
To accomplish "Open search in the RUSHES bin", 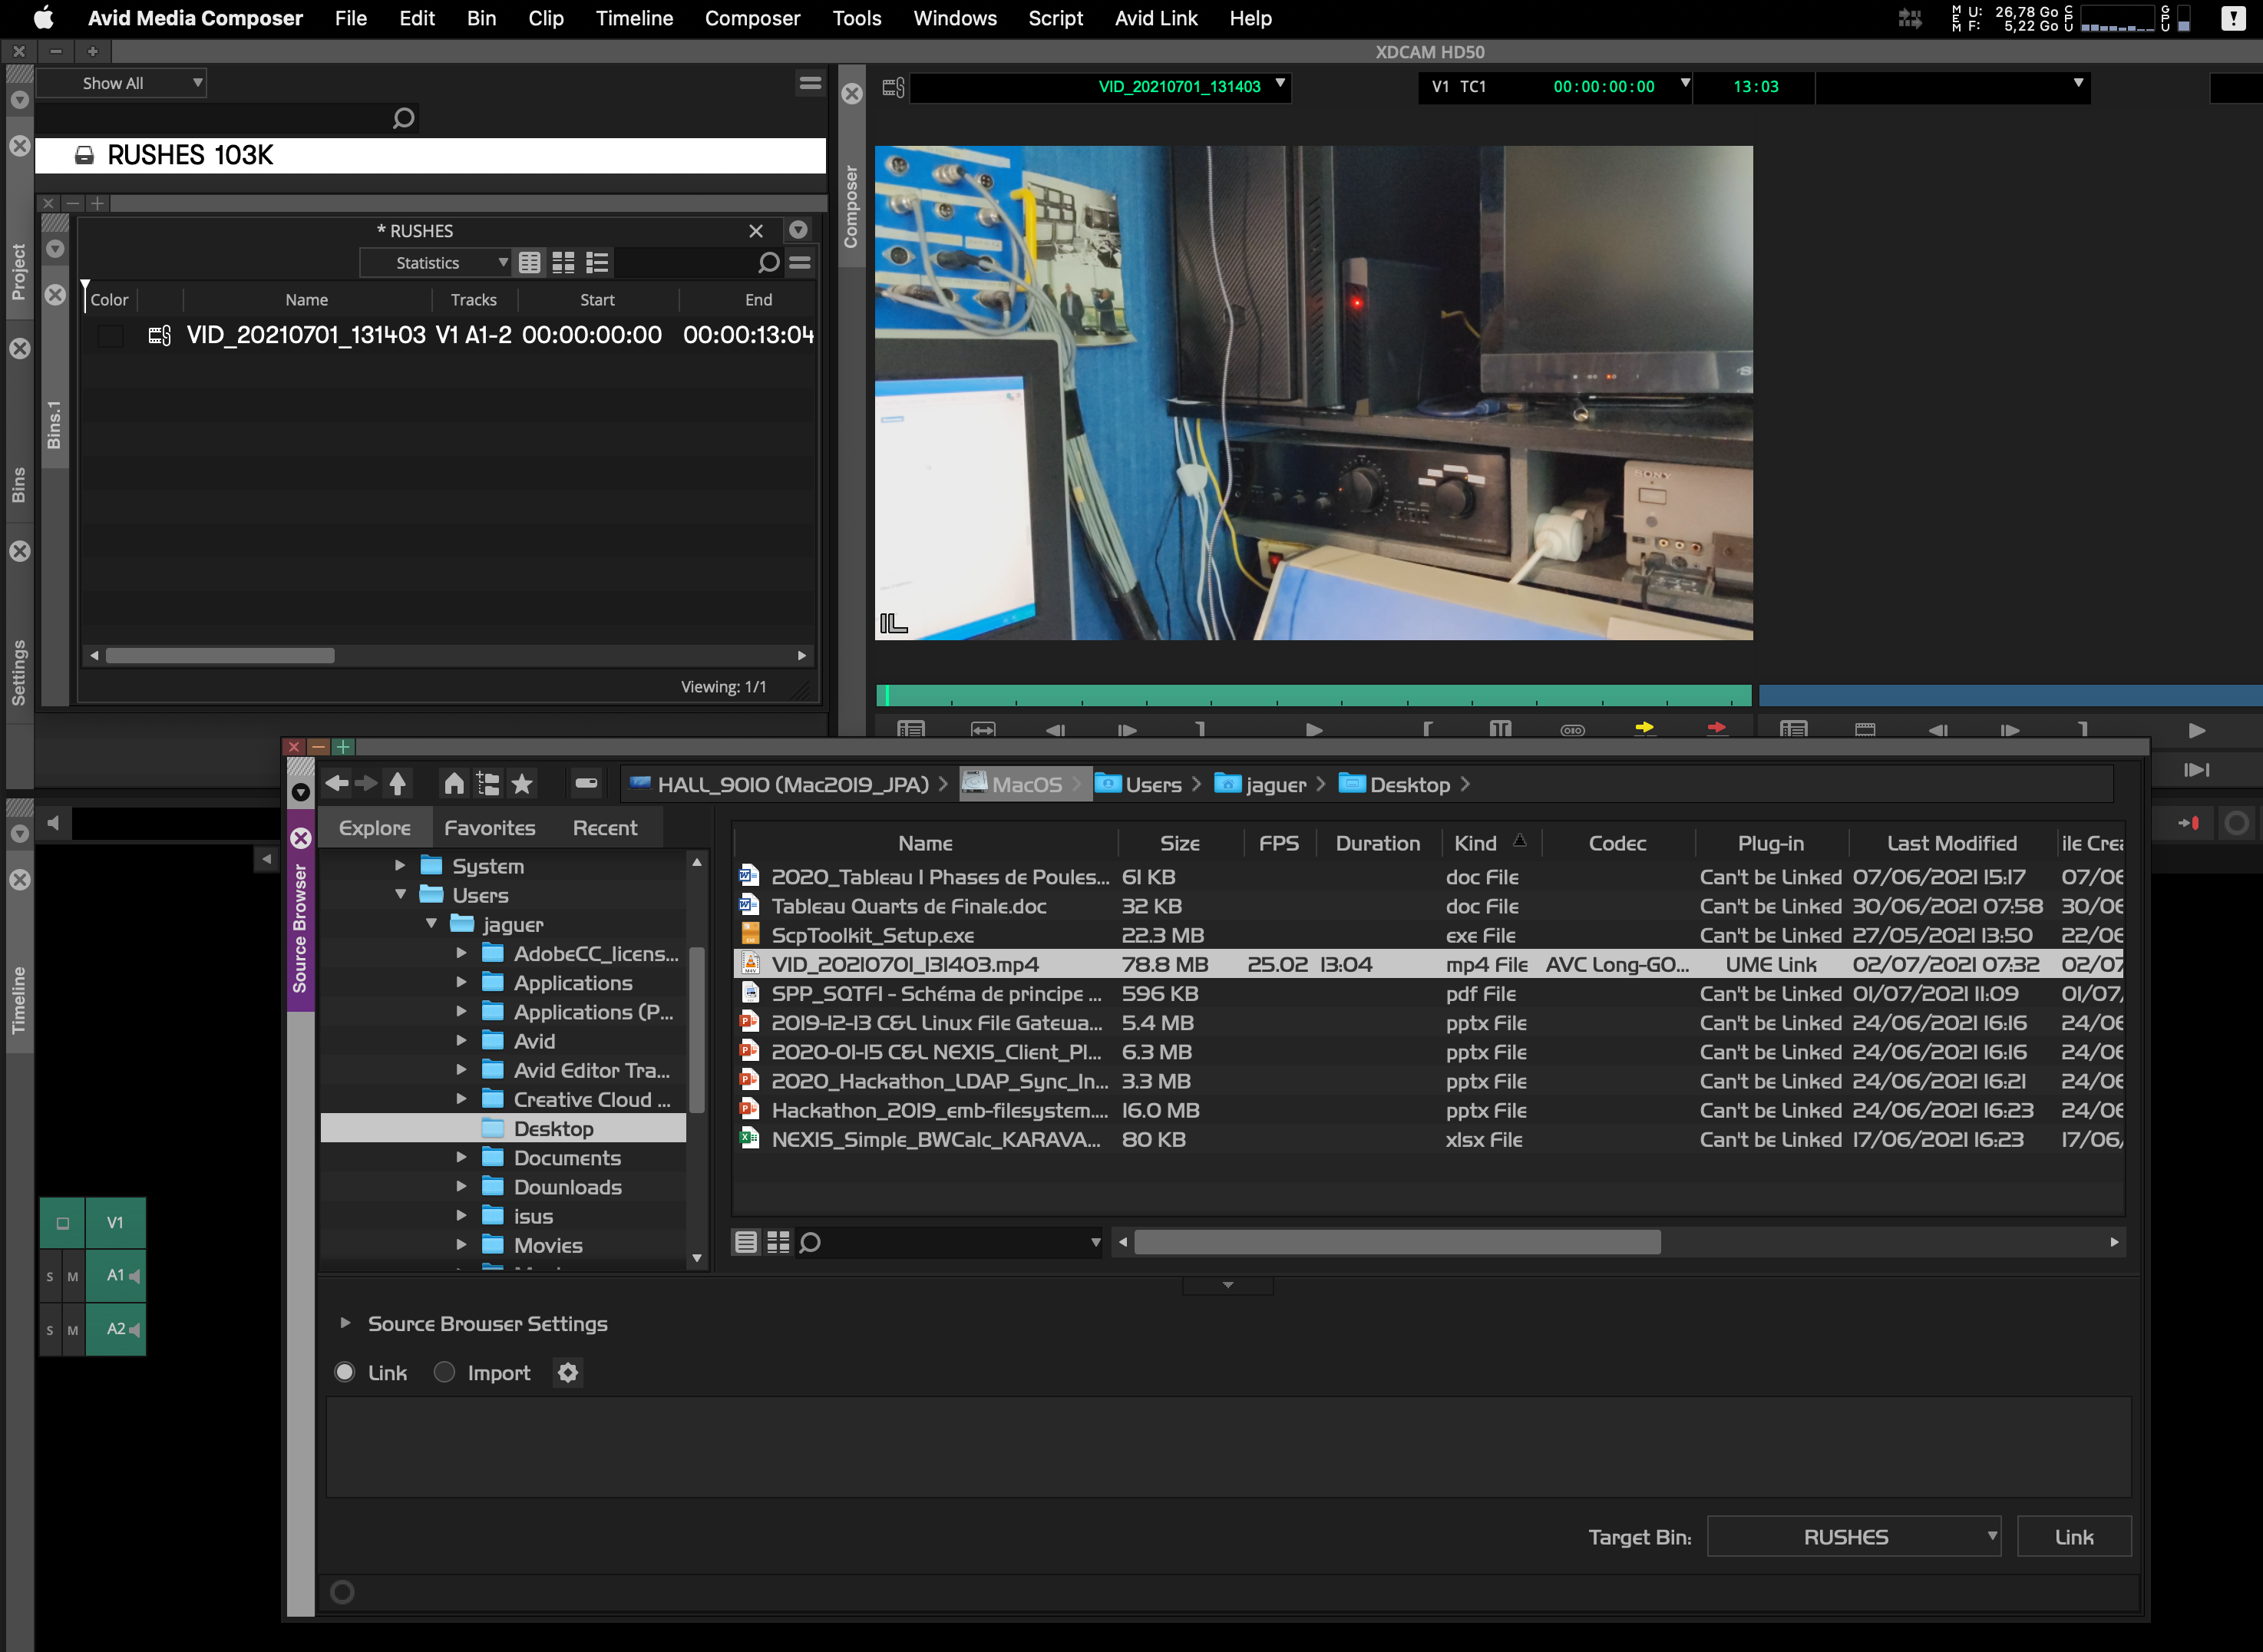I will click(x=768, y=263).
